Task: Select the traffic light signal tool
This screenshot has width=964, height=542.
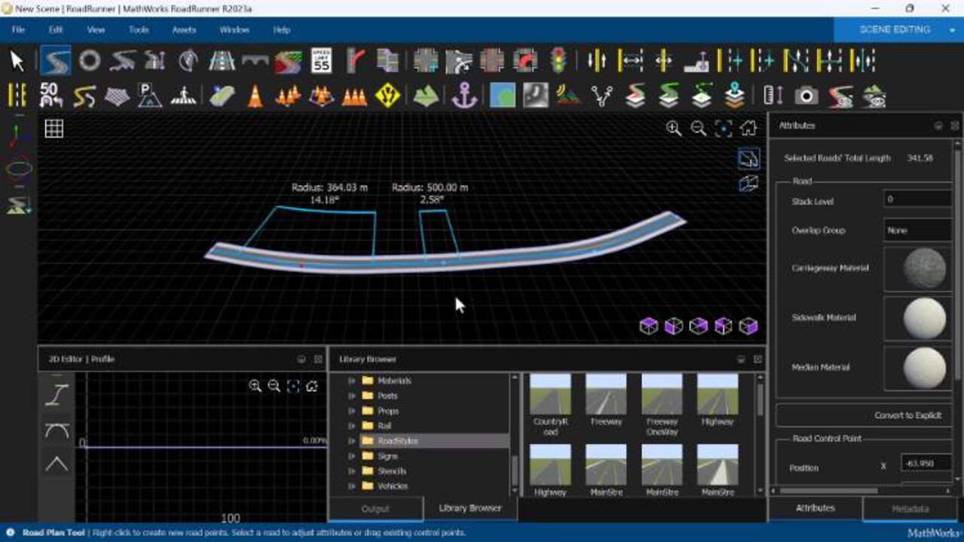Action: point(559,60)
